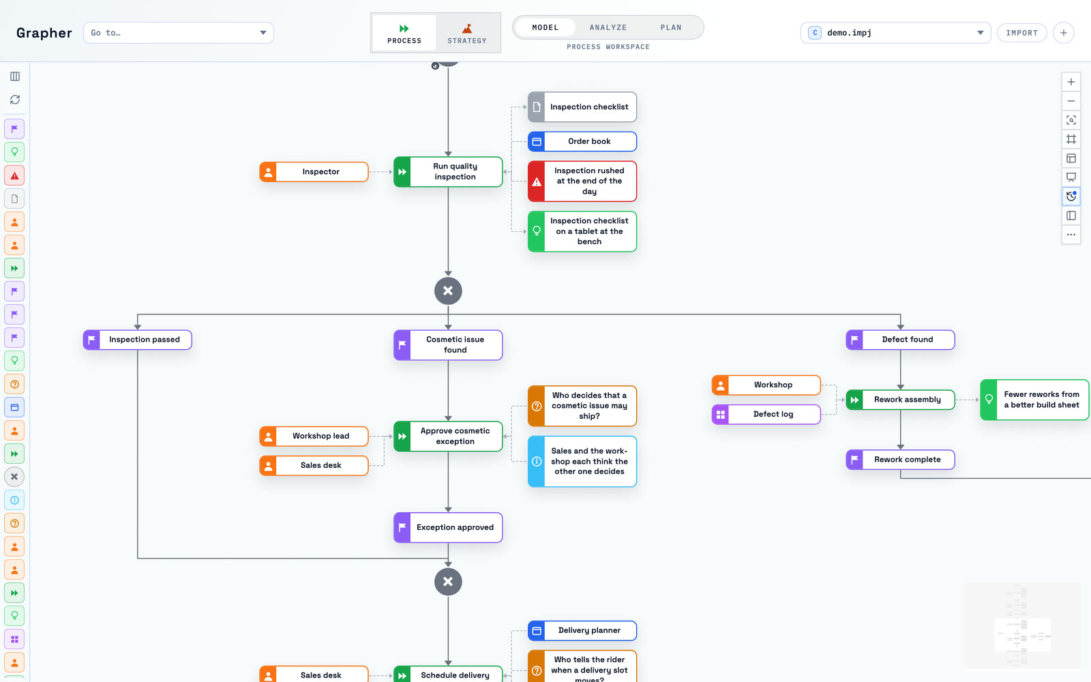Select the MODEL workspace tab

point(545,27)
